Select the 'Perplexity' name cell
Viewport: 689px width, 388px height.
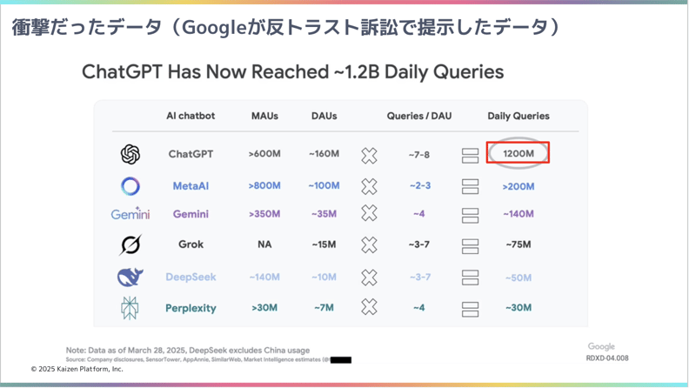click(x=191, y=308)
